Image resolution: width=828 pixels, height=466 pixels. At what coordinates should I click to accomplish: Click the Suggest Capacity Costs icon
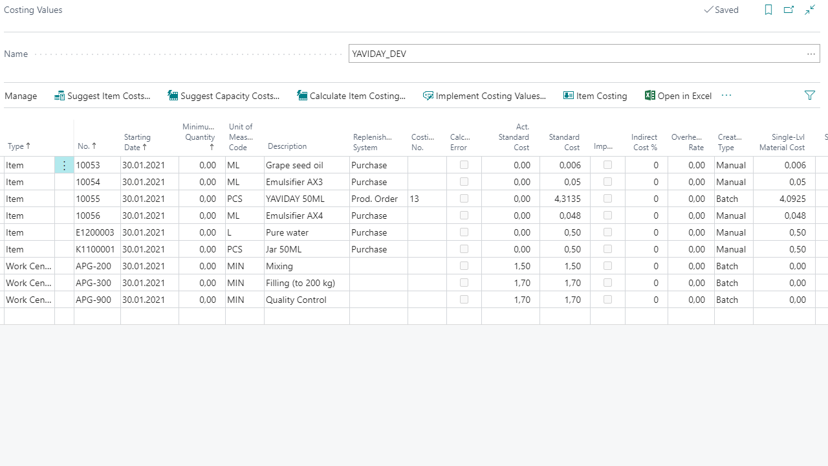click(173, 96)
